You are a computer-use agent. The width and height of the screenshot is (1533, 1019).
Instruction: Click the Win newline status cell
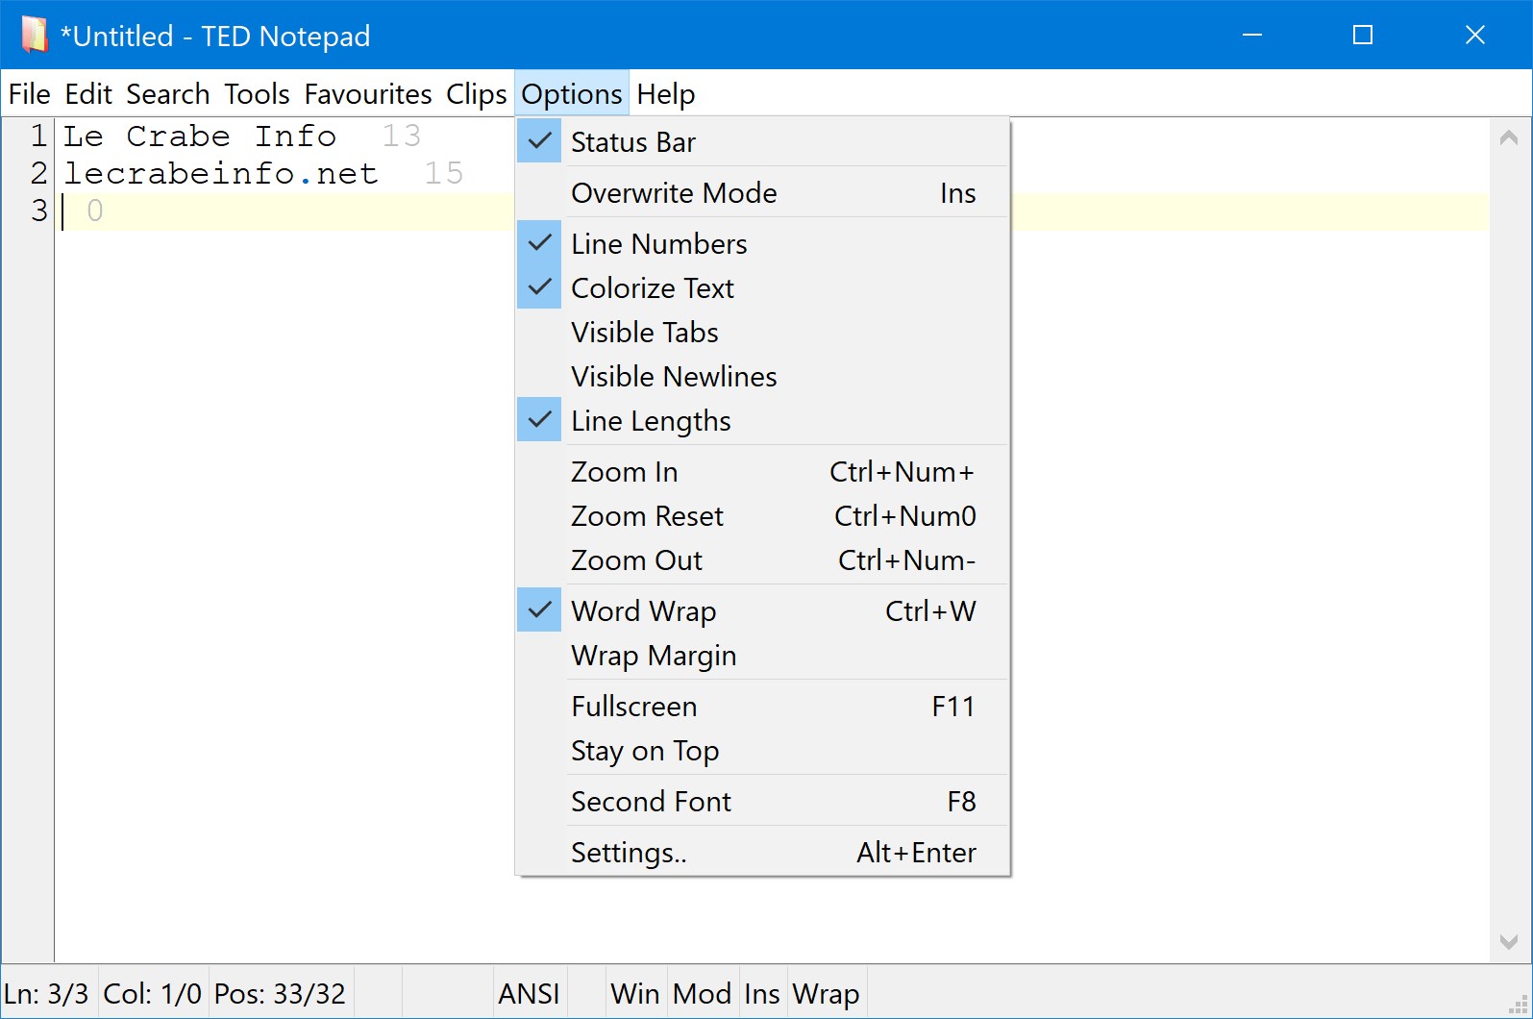635,994
